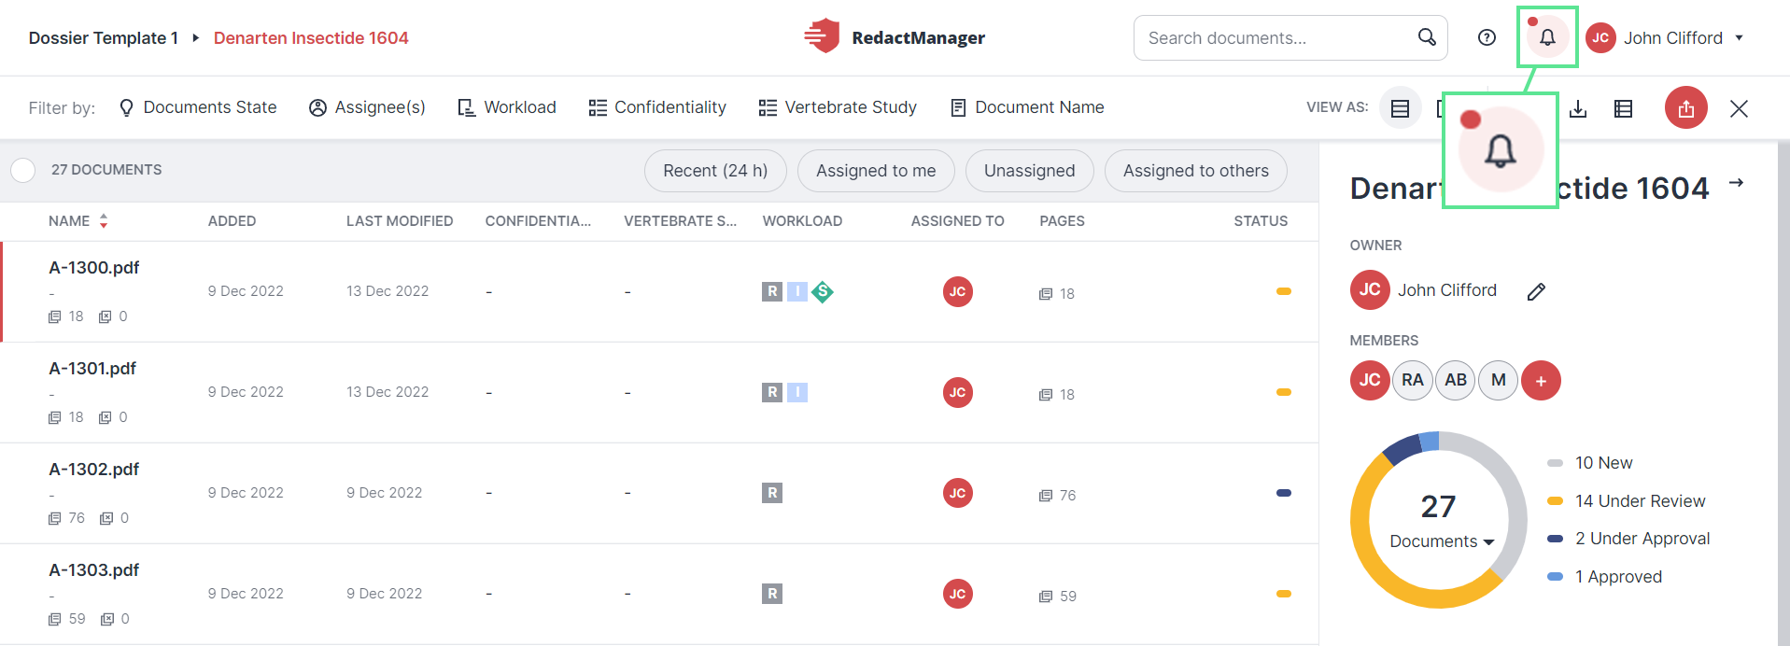The width and height of the screenshot is (1790, 646).
Task: Click the LAST MODIFIED column header
Action: pos(400,221)
